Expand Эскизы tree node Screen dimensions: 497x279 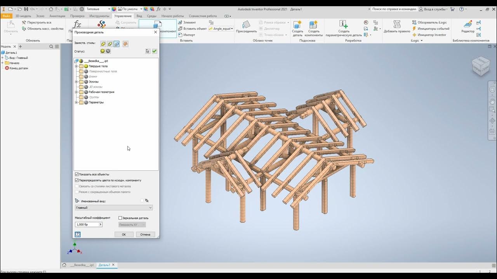(76, 82)
